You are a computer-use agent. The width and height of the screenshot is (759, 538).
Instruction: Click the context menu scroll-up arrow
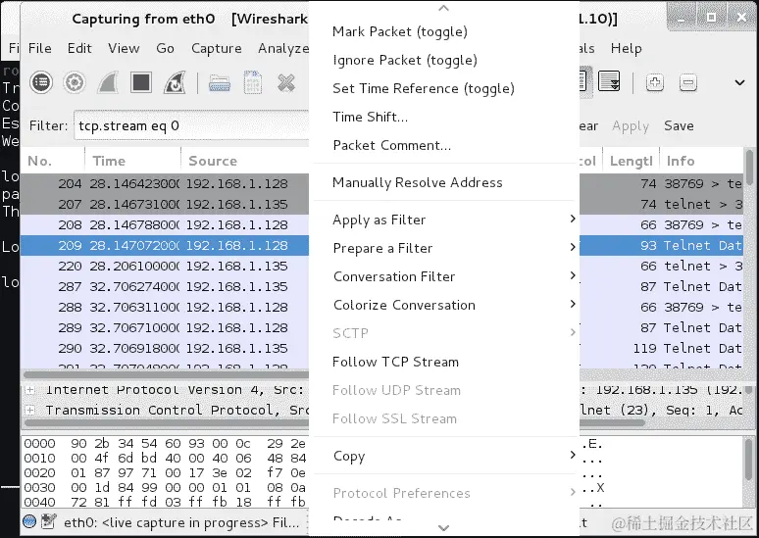tap(443, 8)
